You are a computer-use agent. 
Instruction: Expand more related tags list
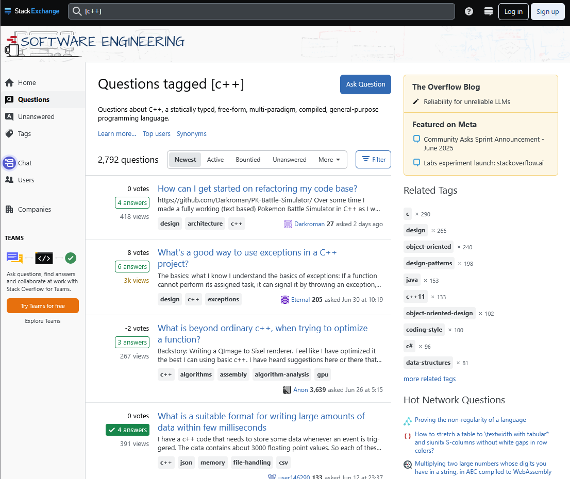[429, 379]
